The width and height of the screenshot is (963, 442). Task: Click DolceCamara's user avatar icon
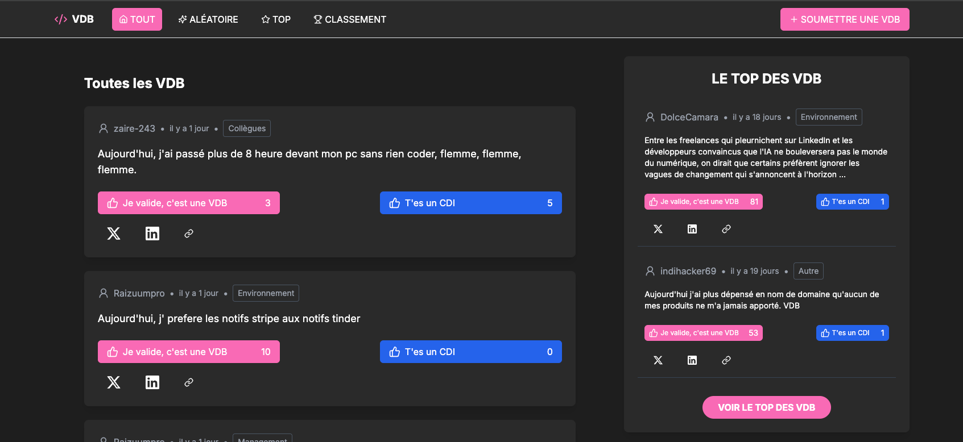pyautogui.click(x=650, y=117)
